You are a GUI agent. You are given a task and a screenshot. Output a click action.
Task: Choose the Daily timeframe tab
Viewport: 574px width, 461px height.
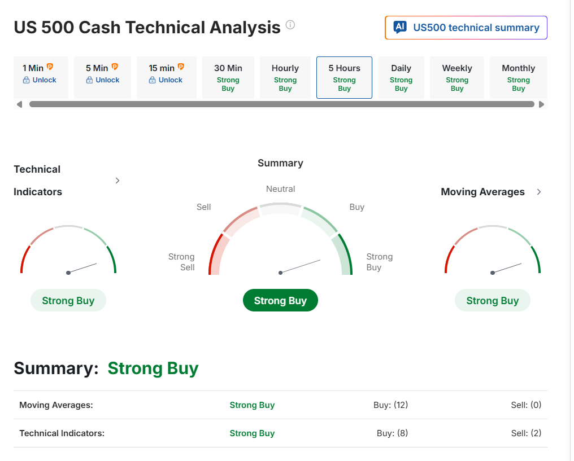401,77
